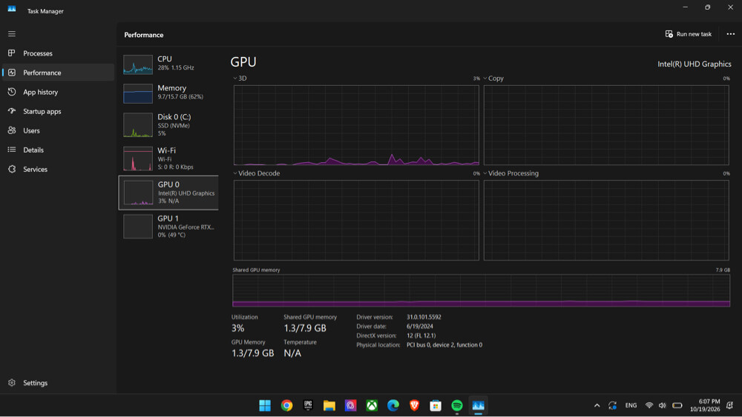Open Task Manager Settings

[58, 383]
